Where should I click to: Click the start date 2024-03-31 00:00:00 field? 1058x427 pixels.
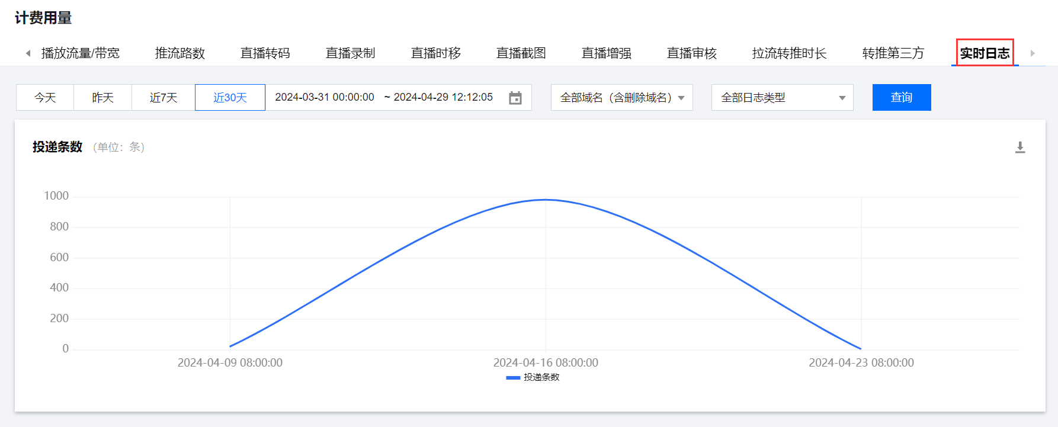coord(325,97)
